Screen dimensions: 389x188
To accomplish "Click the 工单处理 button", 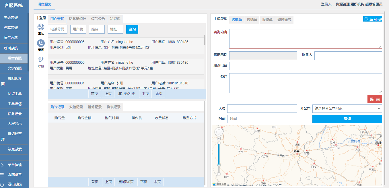I will [373, 20].
